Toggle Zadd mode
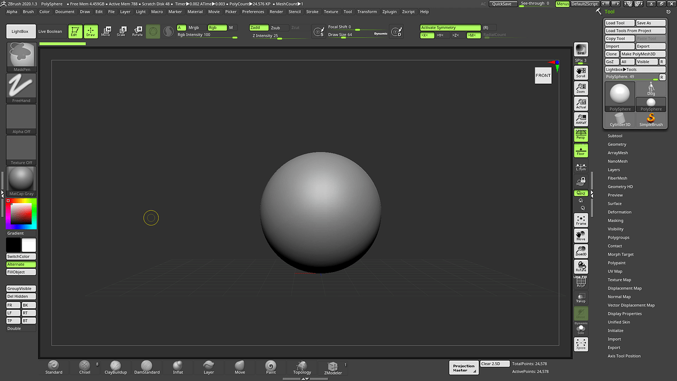677x381 pixels. pos(259,28)
